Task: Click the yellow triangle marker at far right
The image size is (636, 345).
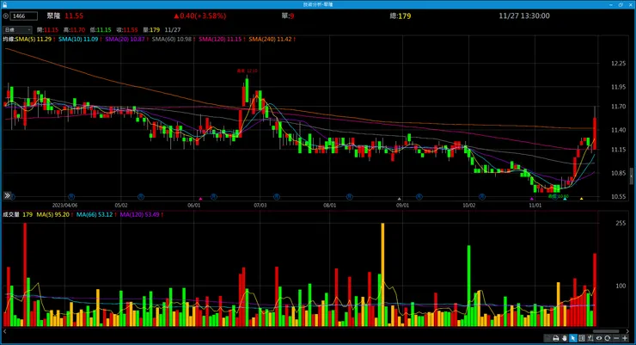Action: coord(581,199)
